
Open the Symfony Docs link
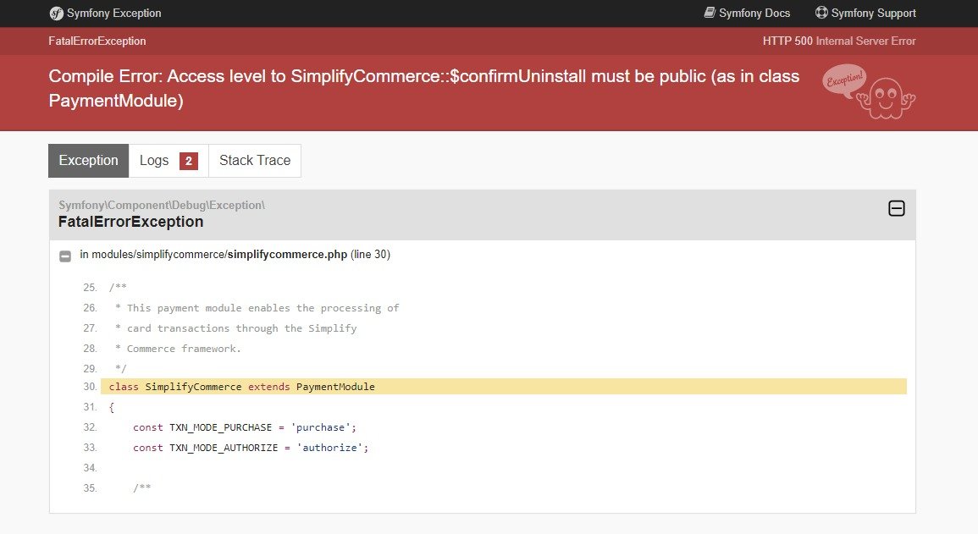(x=754, y=13)
